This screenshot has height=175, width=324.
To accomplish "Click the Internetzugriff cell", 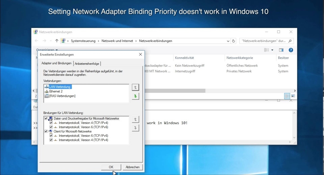I will click(185, 71).
